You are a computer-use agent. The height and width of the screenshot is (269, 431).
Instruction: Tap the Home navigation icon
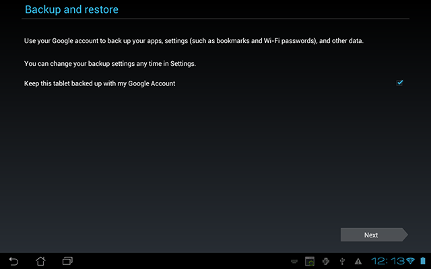pos(40,261)
